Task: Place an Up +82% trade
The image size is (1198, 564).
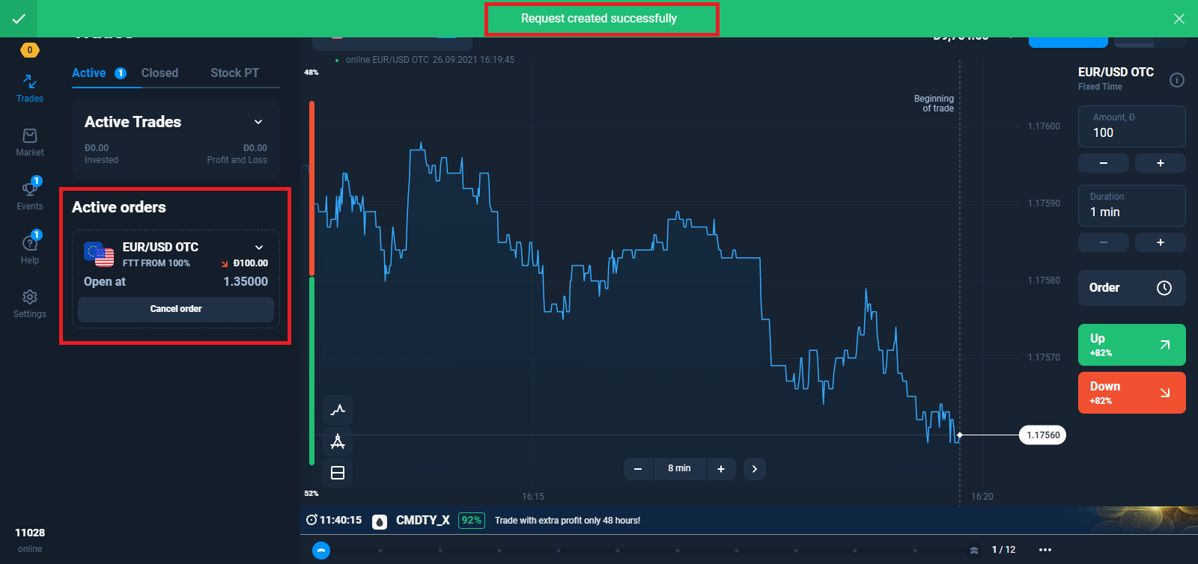Action: [x=1131, y=345]
